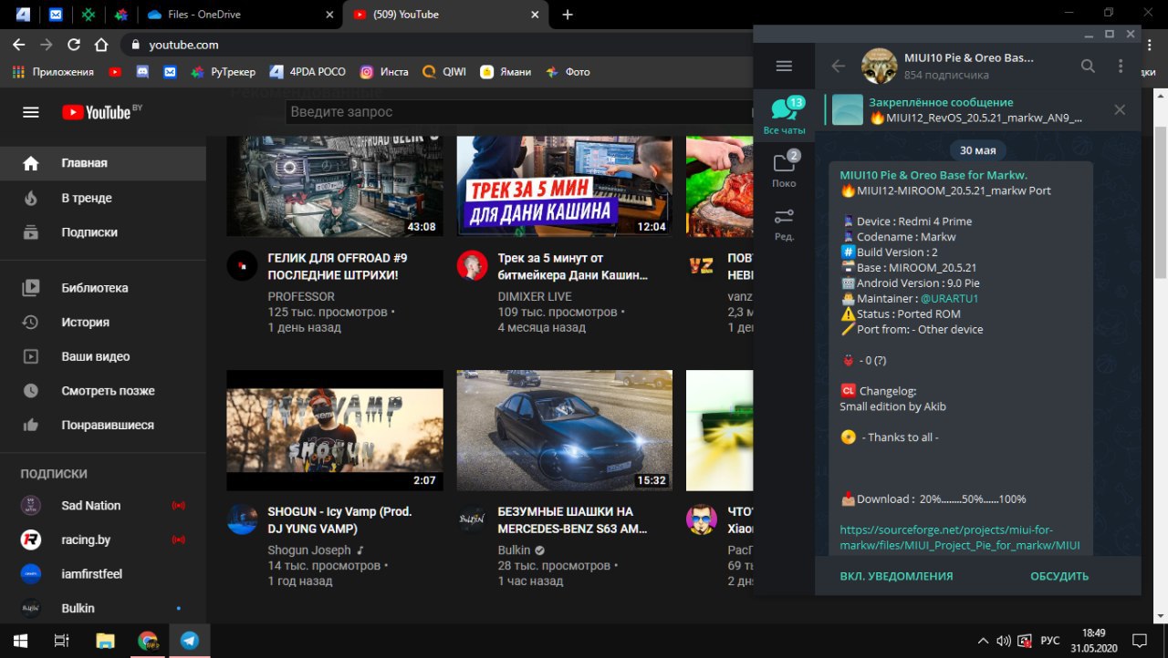Open iamfirstfeel subscription channel
1168x658 pixels.
click(102, 574)
